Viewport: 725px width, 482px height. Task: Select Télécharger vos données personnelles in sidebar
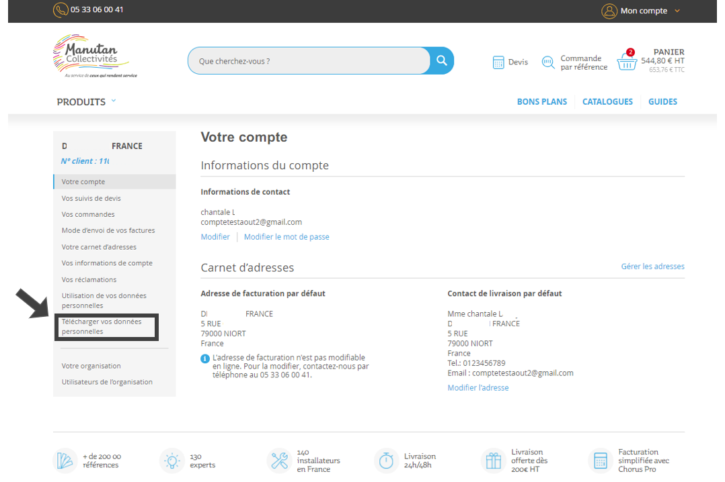pos(102,326)
